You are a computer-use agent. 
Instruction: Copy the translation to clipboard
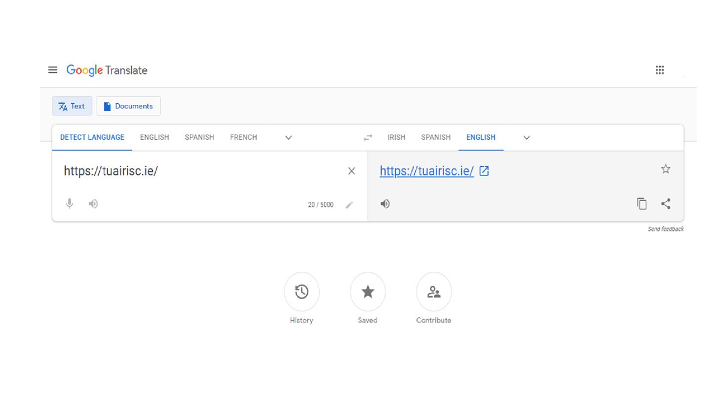pyautogui.click(x=641, y=203)
